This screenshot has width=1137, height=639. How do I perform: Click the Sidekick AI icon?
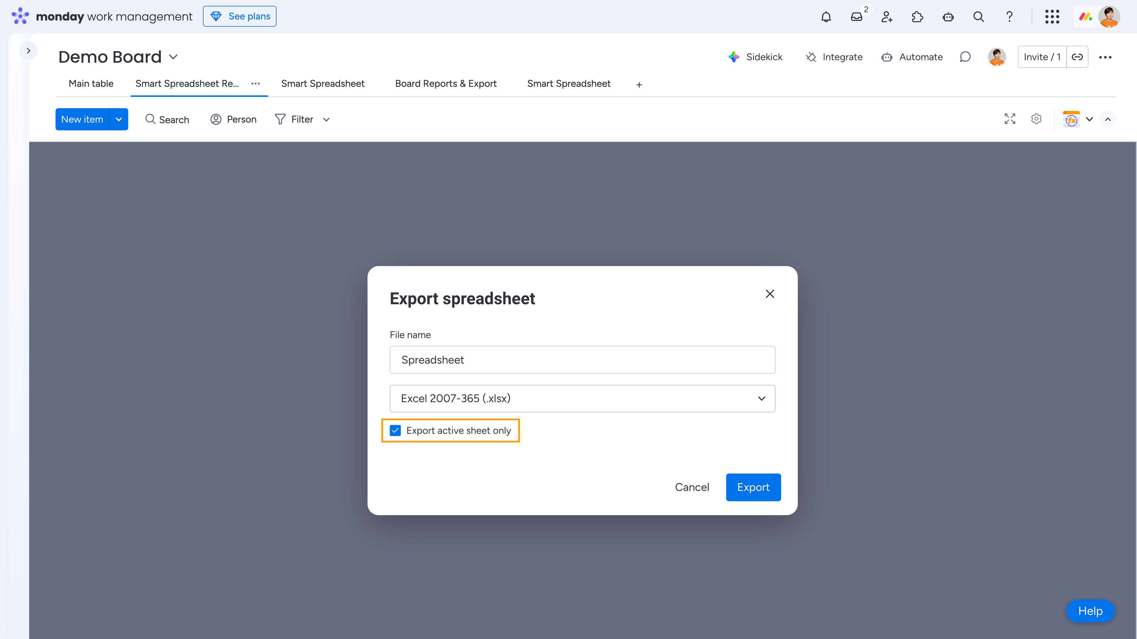(734, 57)
